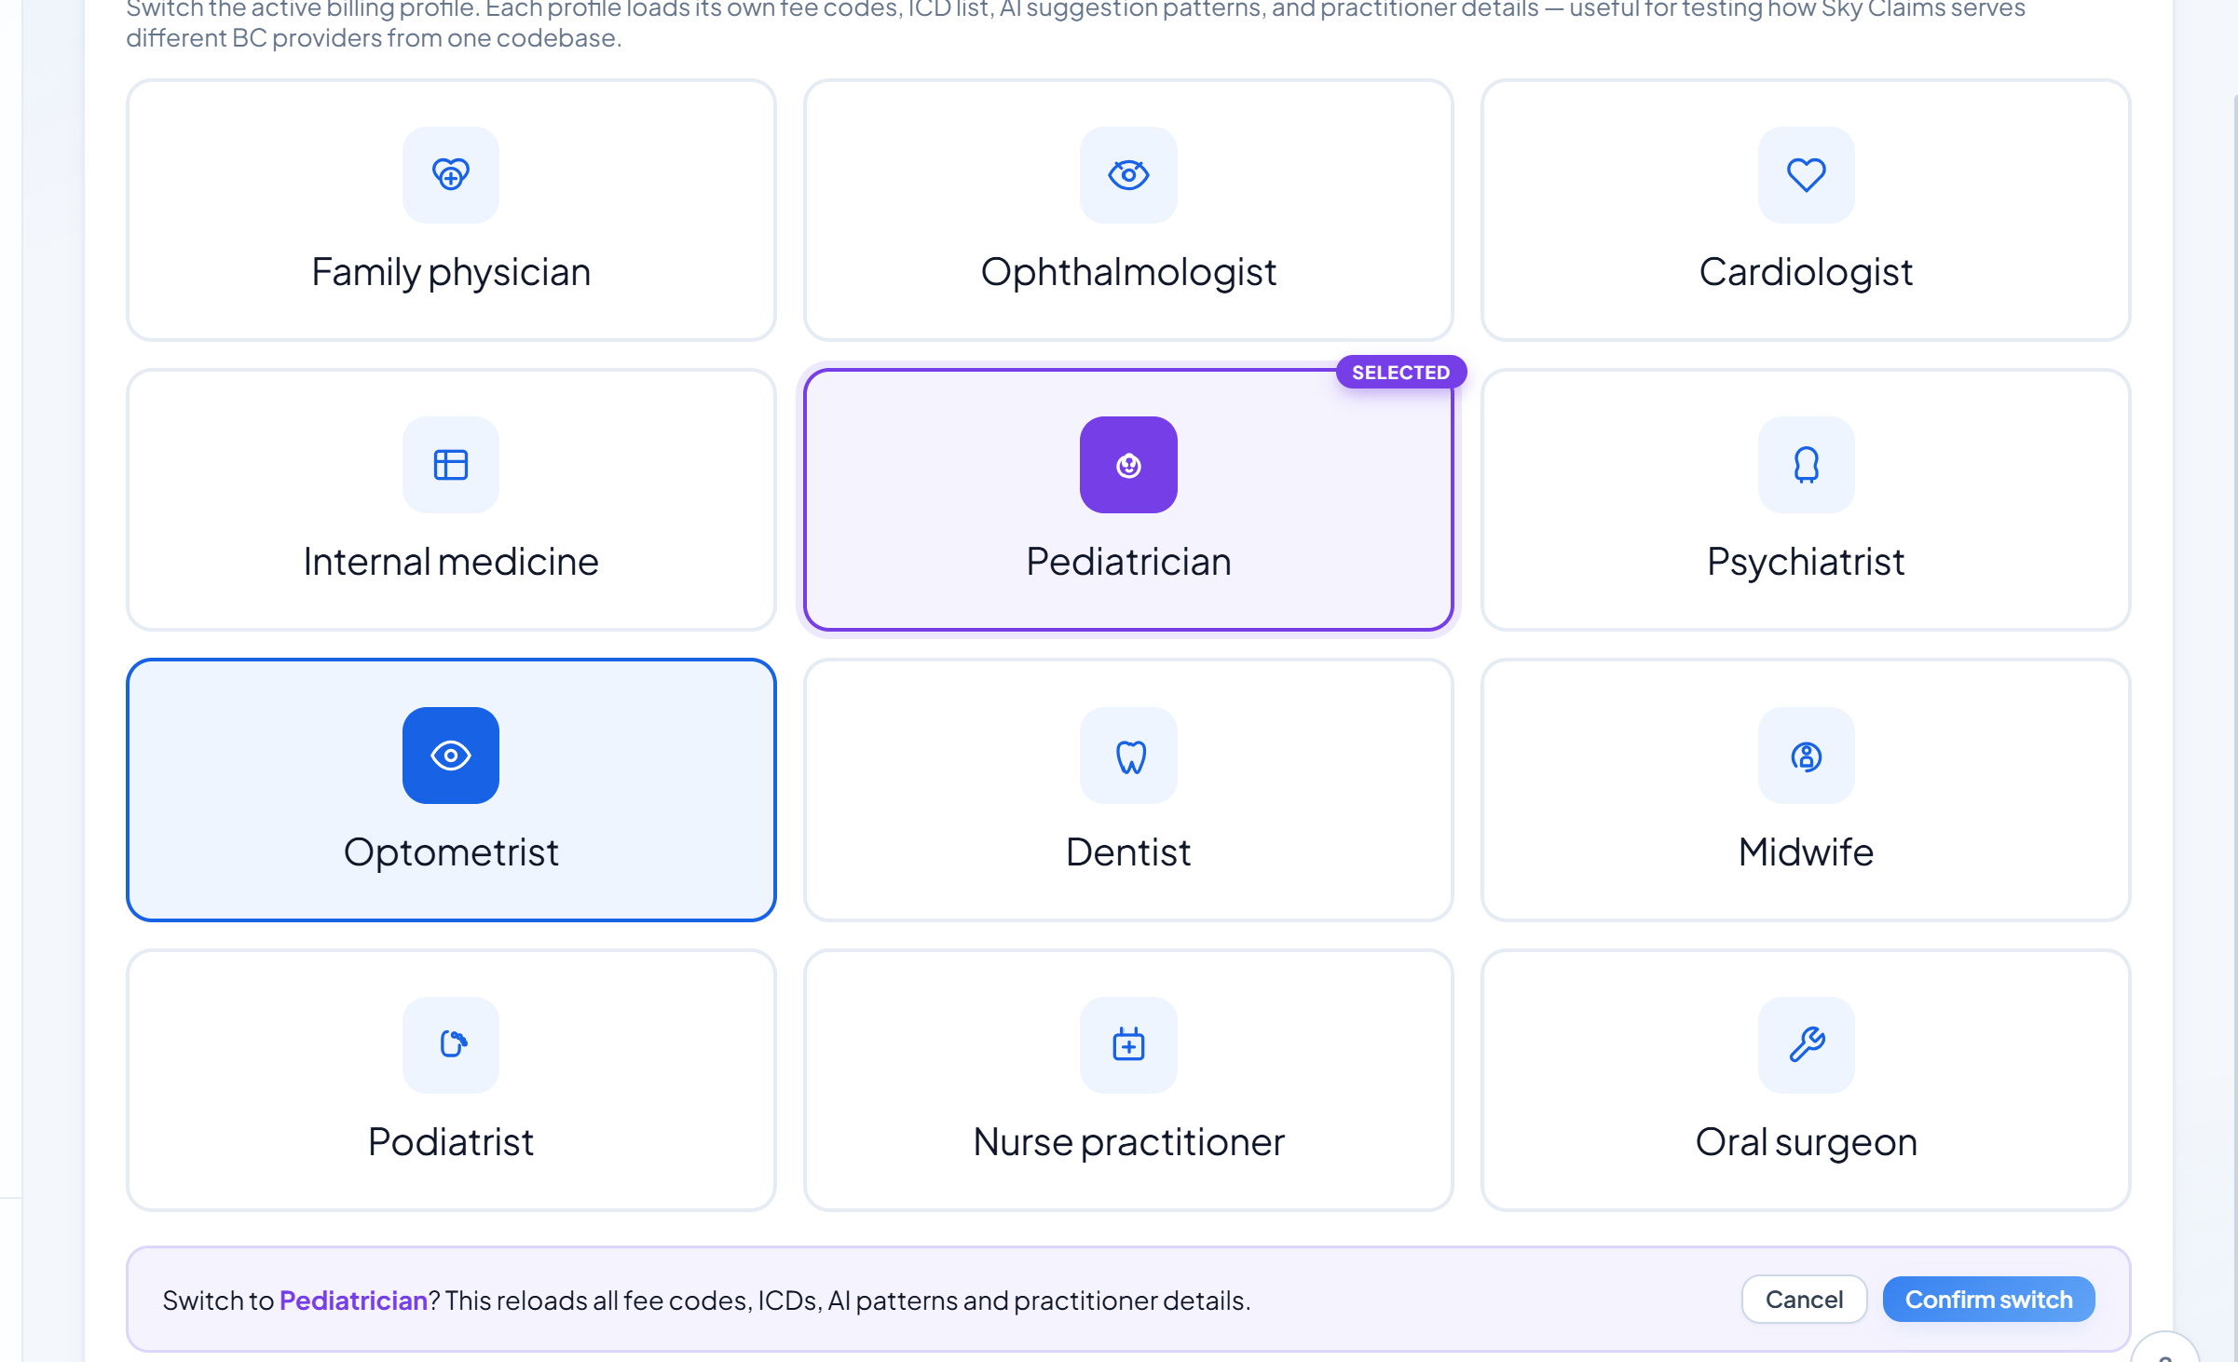Click the Pediatrician link in the confirmation bar
The image size is (2238, 1362).
353,1301
